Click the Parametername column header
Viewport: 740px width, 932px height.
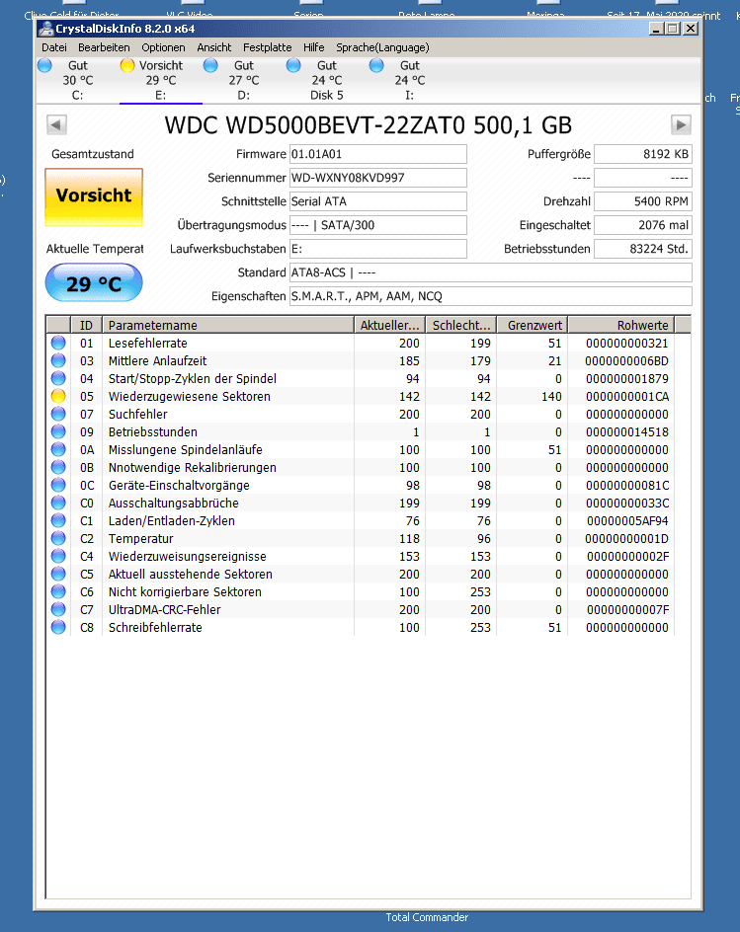point(228,325)
